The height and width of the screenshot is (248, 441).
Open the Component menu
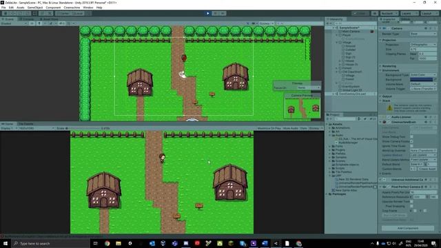(53, 8)
